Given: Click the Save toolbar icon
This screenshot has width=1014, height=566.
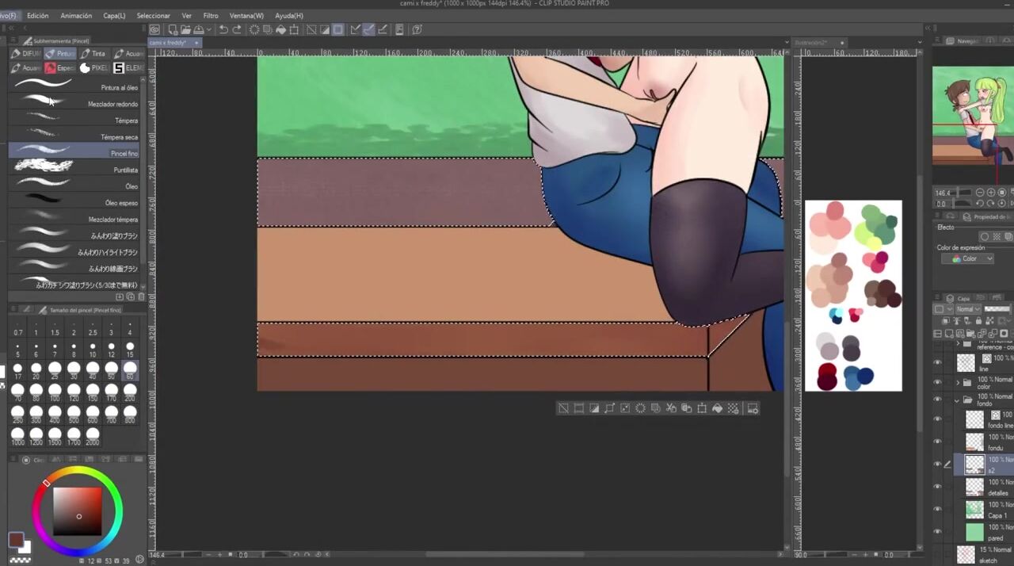Looking at the screenshot, I should (x=200, y=30).
